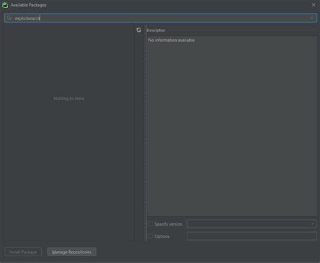The width and height of the screenshot is (320, 263).
Task: Click the Install Package button
Action: click(23, 252)
